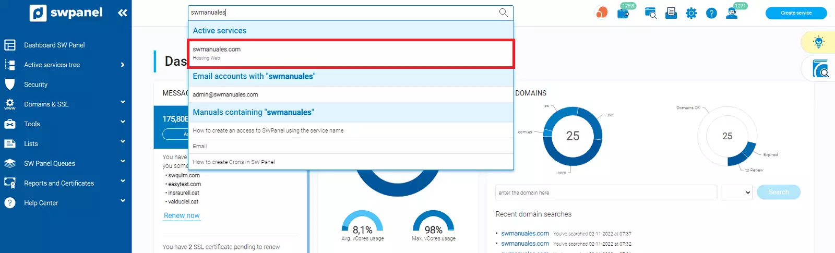Select swmanuales.com Hosting Web result
The width and height of the screenshot is (835, 253).
pyautogui.click(x=351, y=53)
